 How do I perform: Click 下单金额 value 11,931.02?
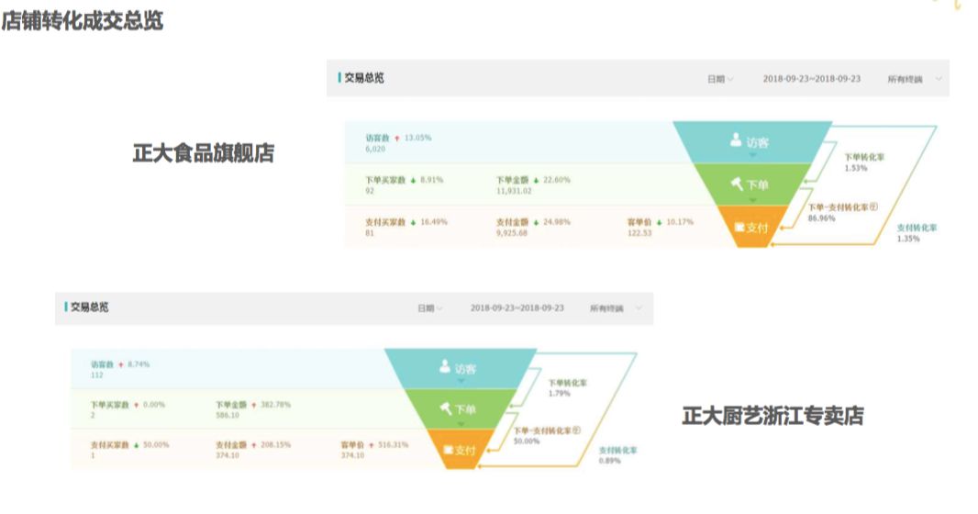514,191
